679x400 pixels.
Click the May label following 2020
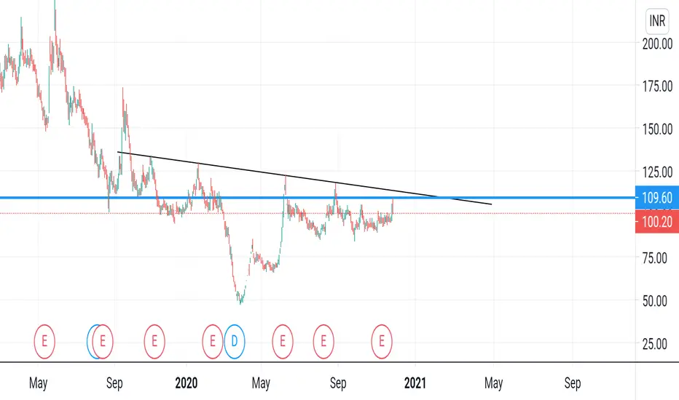tap(261, 383)
